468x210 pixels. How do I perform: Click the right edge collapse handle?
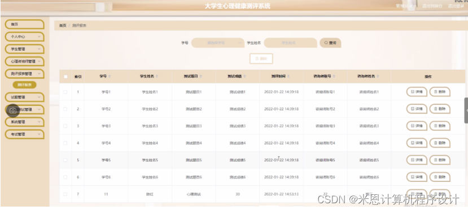[x=466, y=110]
